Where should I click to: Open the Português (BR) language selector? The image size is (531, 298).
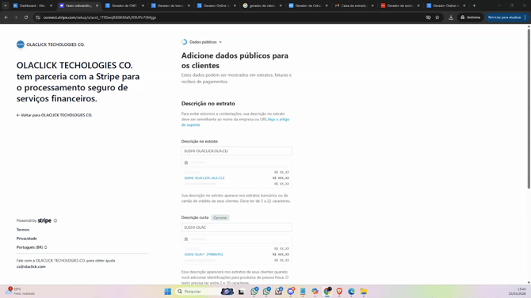pos(32,247)
